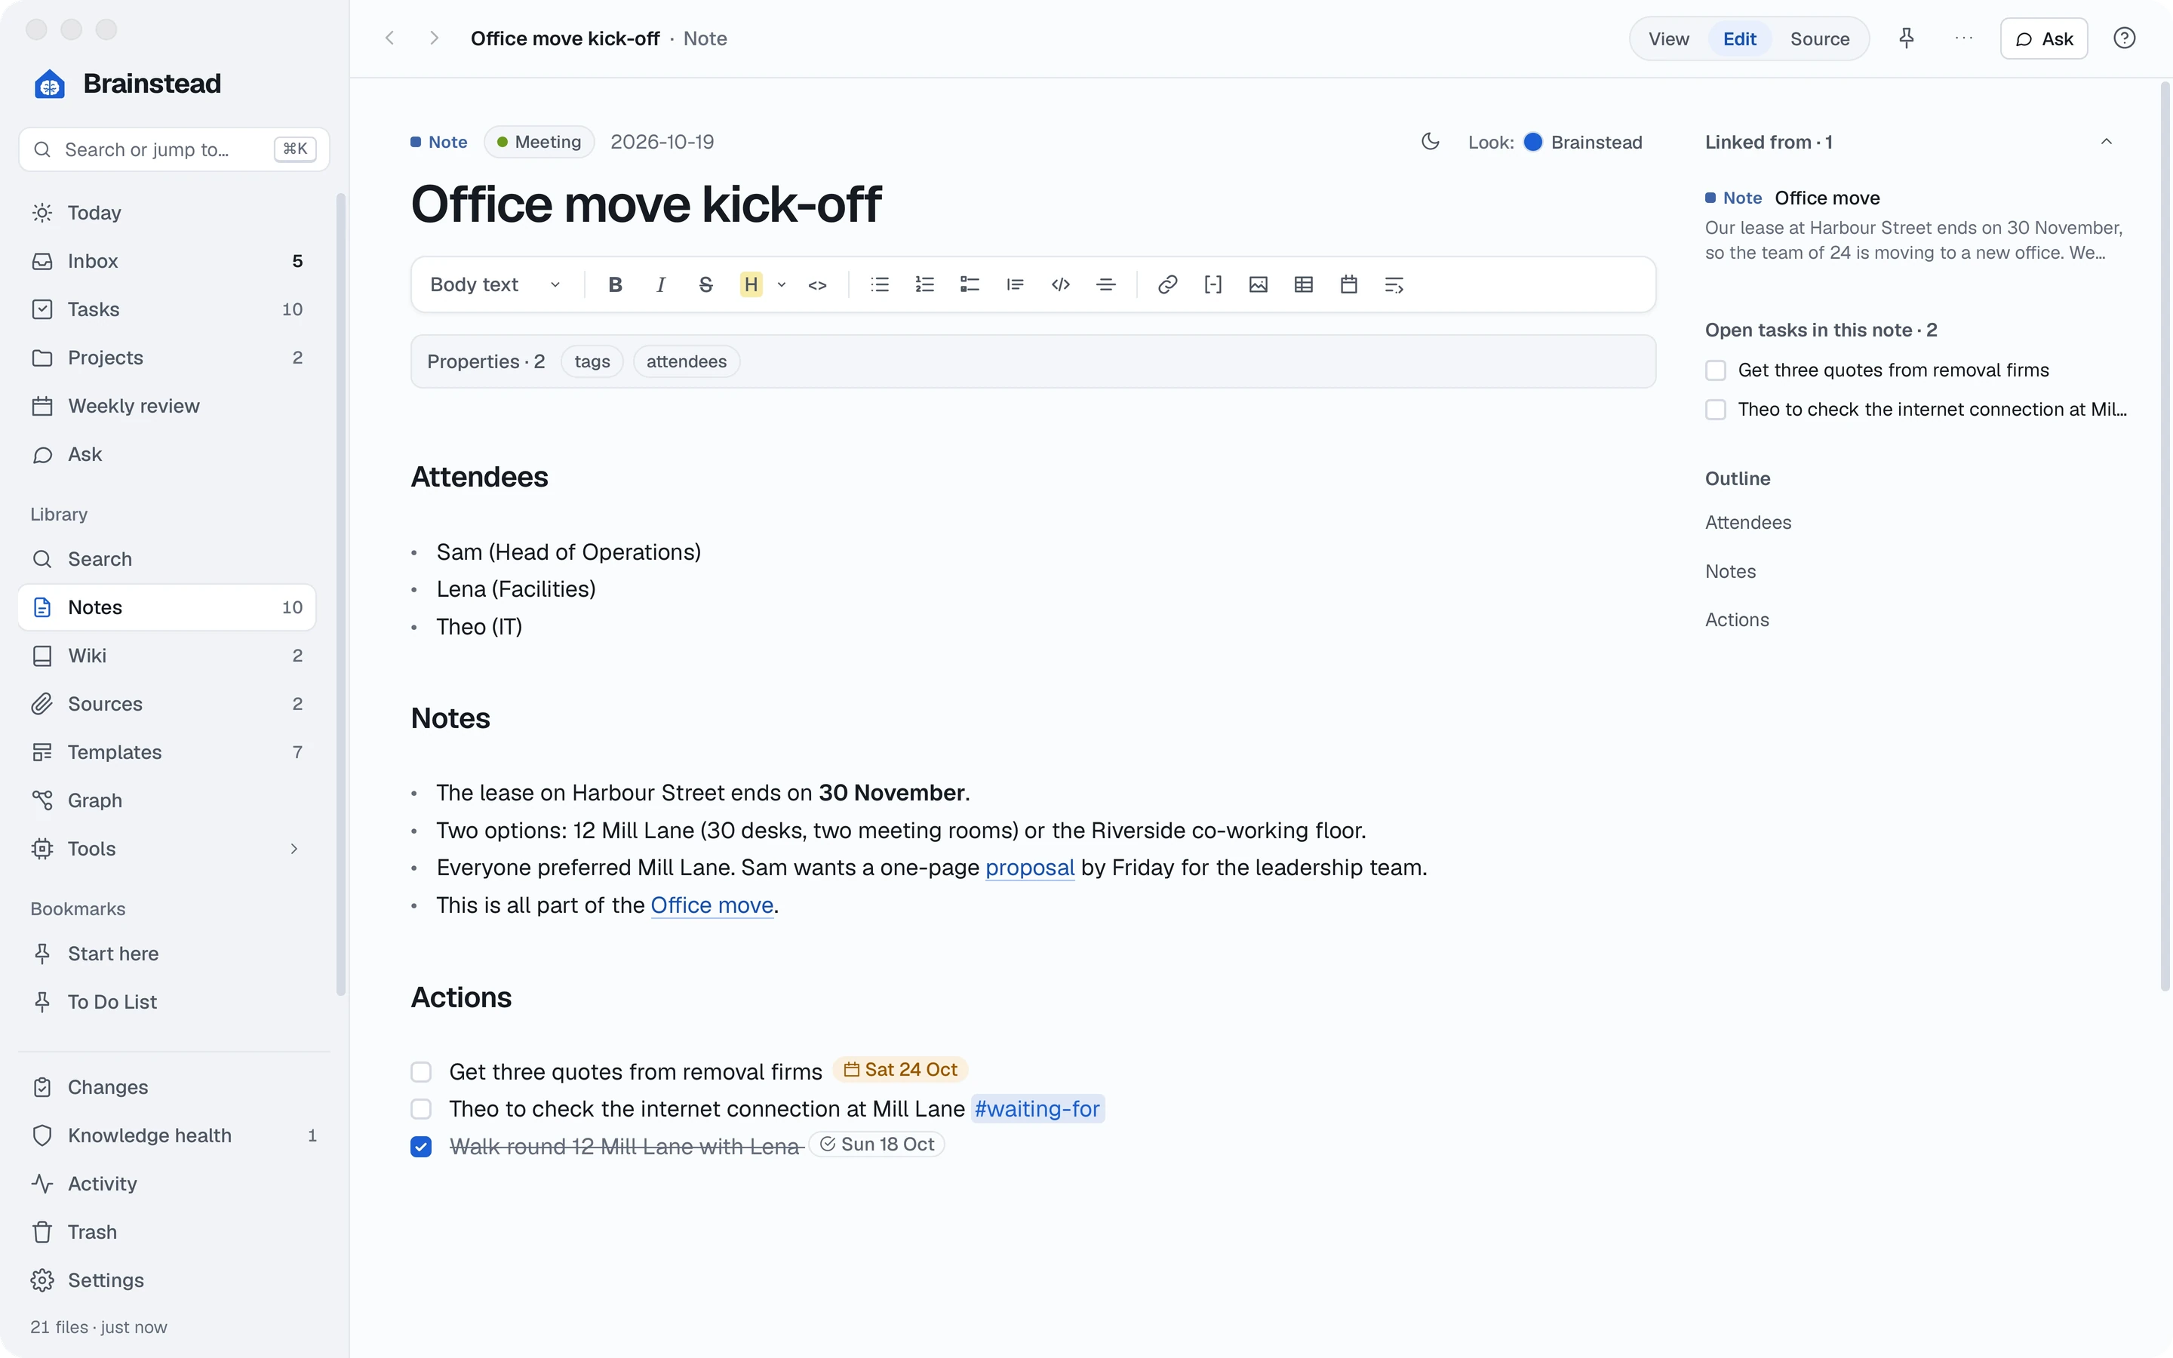Click the tags property chip
This screenshot has width=2173, height=1358.
point(592,361)
